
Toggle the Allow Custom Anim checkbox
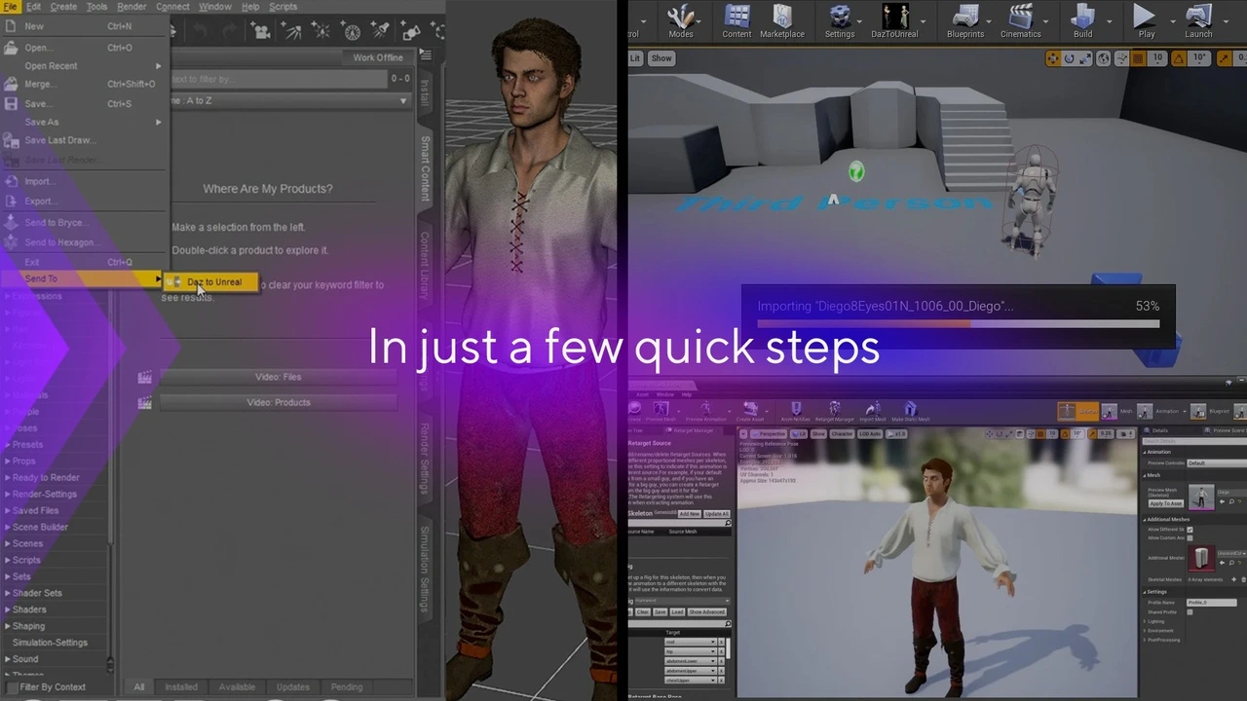[1190, 538]
